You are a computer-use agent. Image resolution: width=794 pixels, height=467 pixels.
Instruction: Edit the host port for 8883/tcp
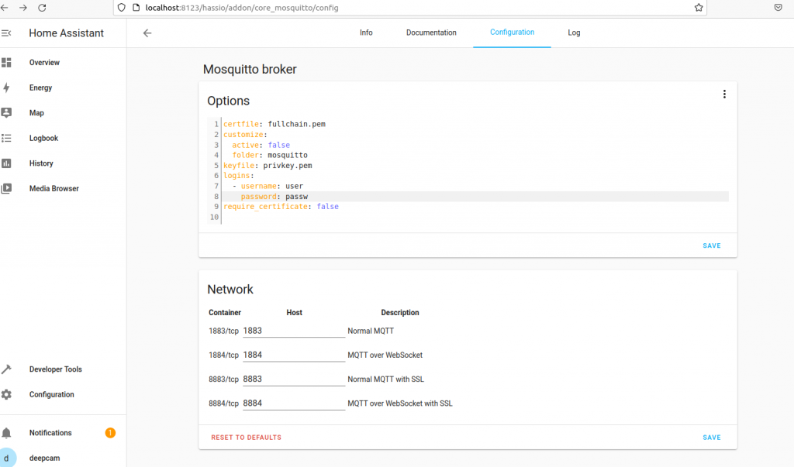tap(294, 379)
